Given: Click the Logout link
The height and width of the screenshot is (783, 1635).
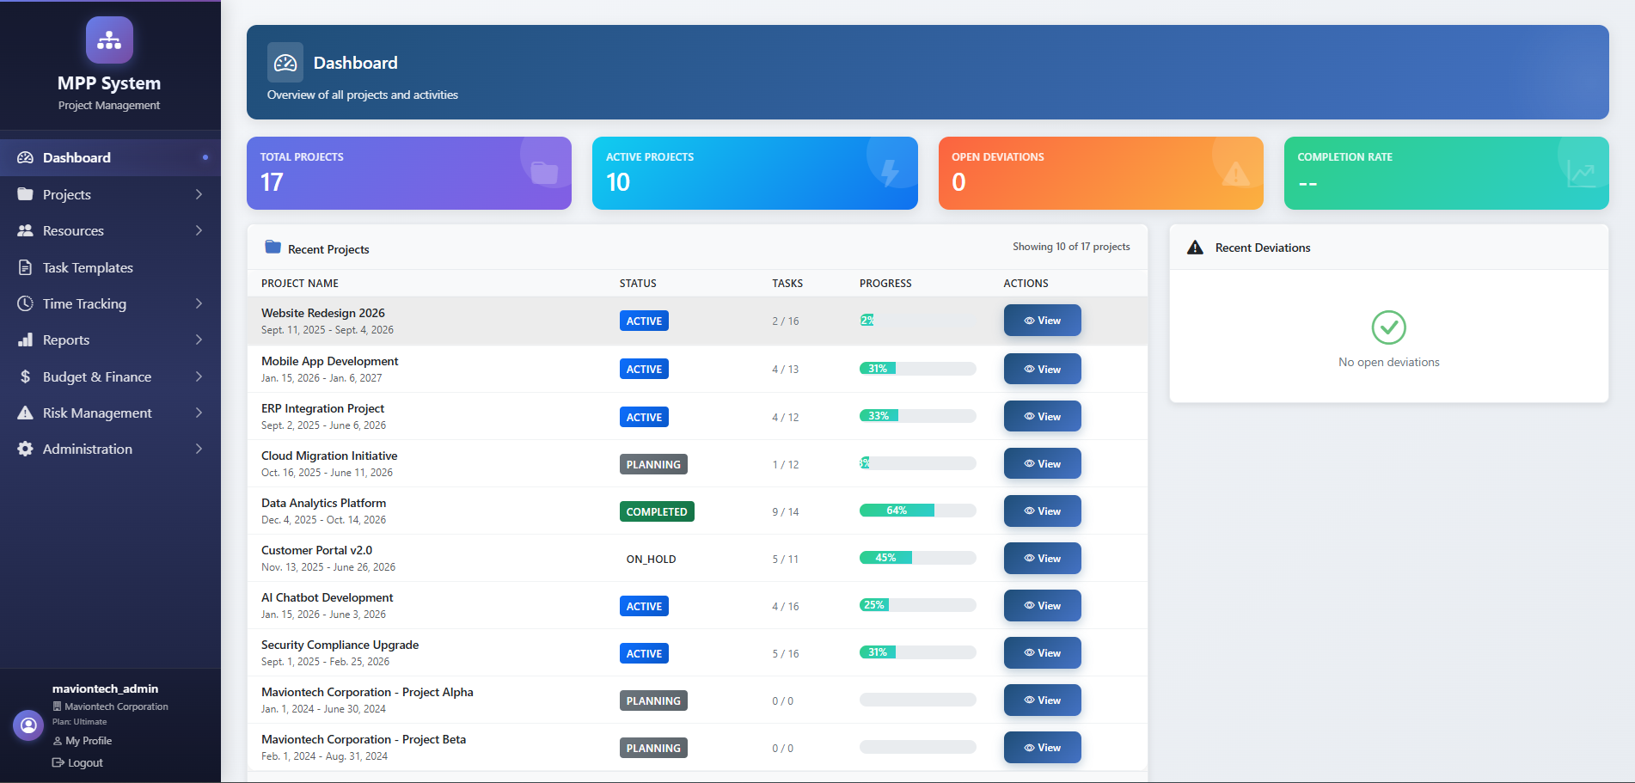Looking at the screenshot, I should click(x=84, y=762).
